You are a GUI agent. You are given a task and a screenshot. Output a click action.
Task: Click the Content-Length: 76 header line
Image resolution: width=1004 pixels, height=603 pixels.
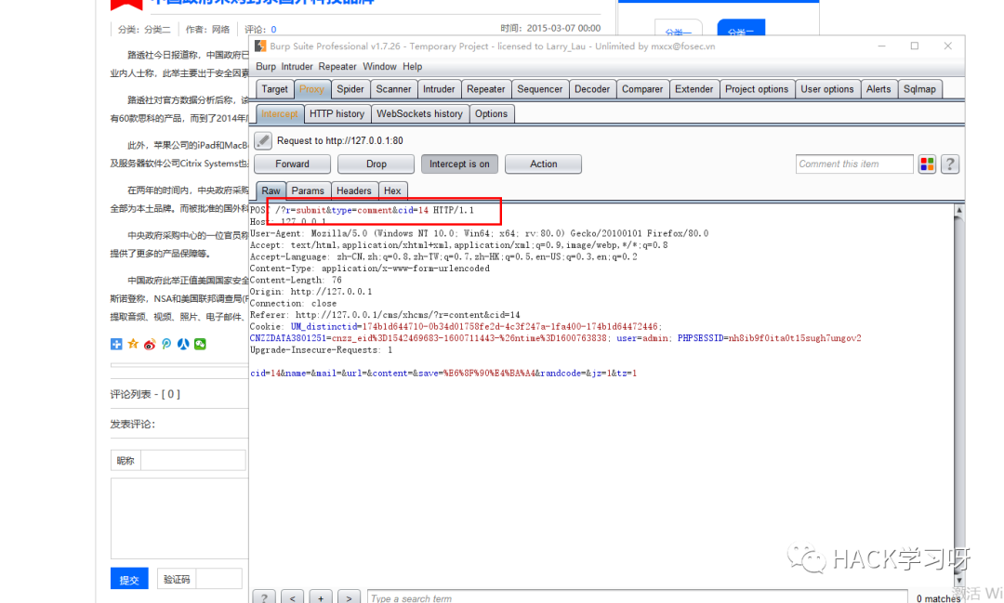pyautogui.click(x=296, y=281)
